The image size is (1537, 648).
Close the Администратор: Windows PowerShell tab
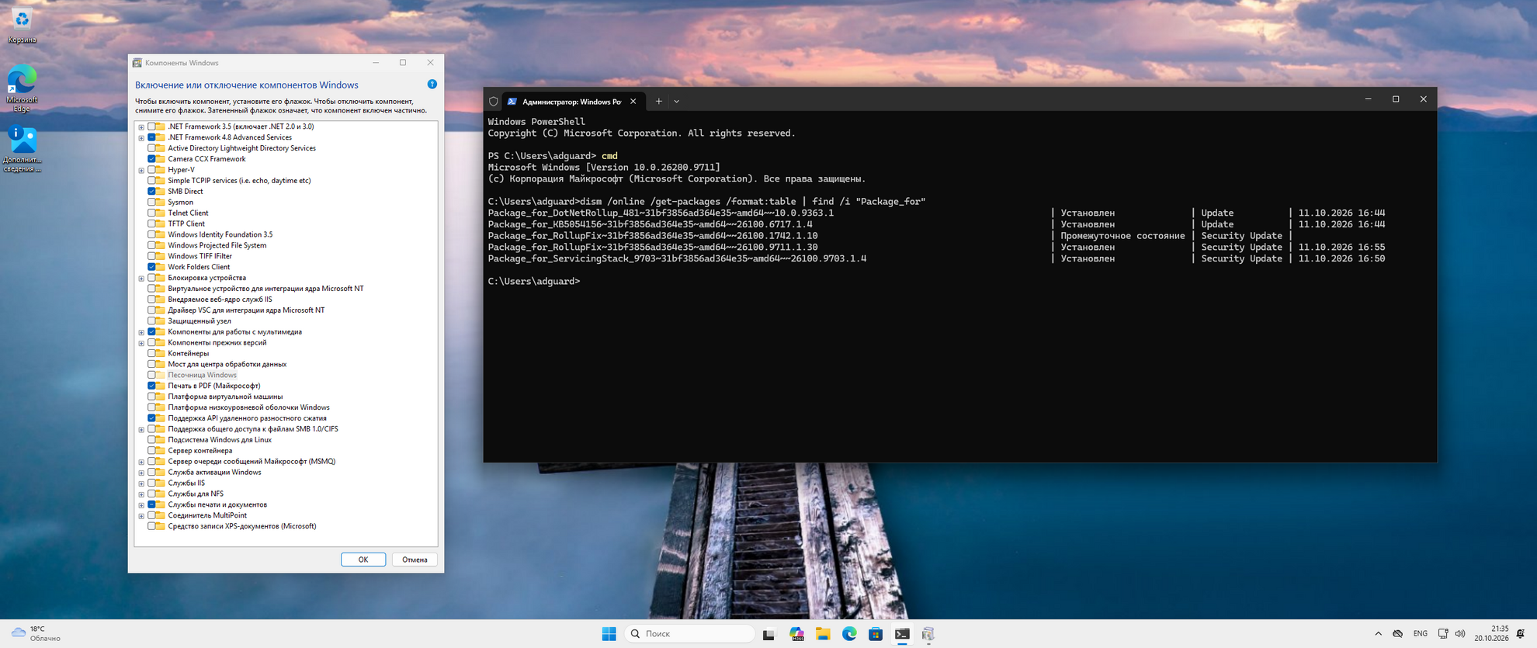633,101
